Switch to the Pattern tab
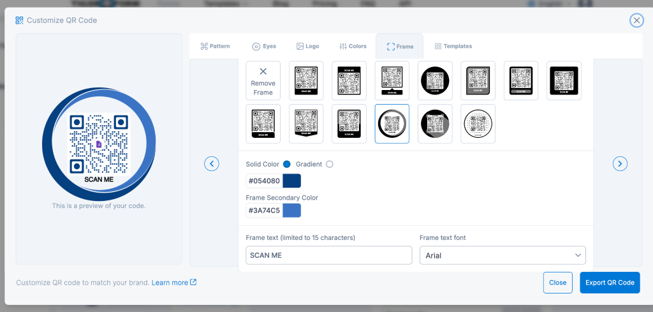 point(215,46)
